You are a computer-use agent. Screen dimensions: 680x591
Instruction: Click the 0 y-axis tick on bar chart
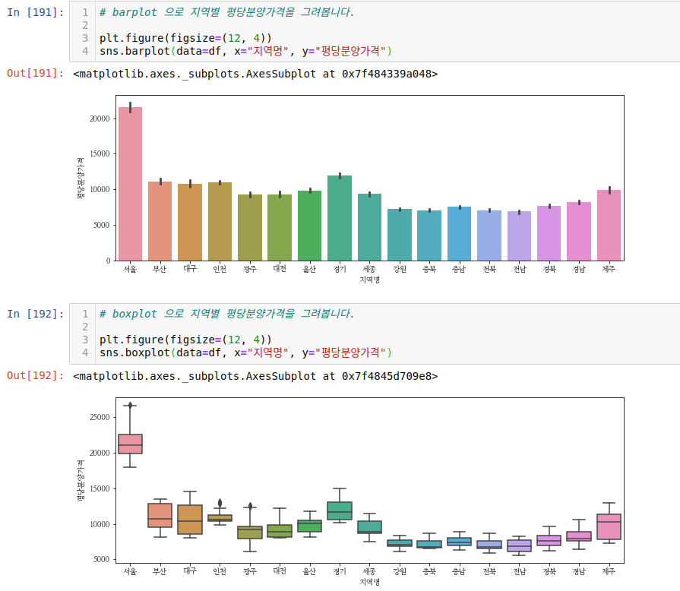109,261
